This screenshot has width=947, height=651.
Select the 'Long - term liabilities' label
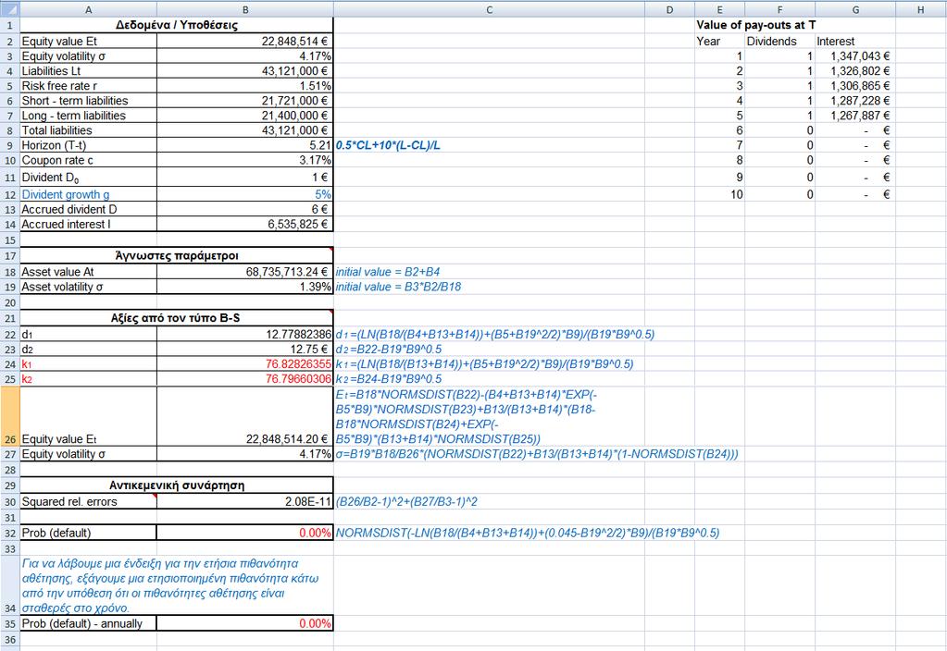pos(88,116)
